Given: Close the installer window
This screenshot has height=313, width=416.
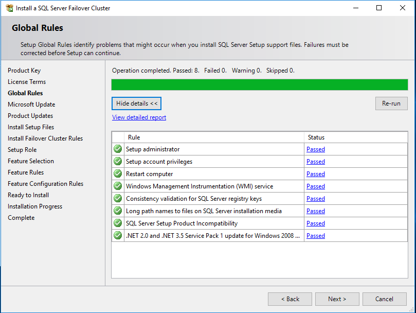Looking at the screenshot, I should pyautogui.click(x=403, y=8).
